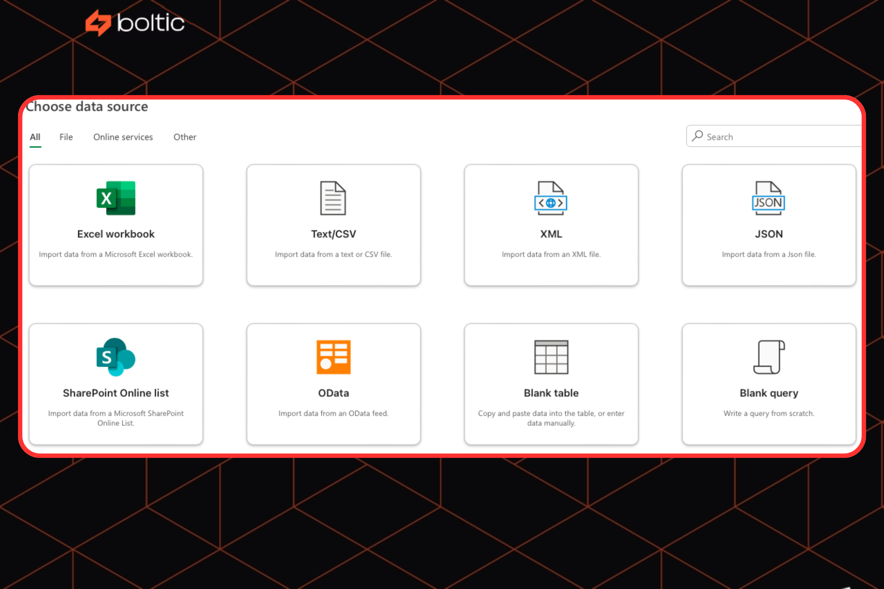This screenshot has width=884, height=589.
Task: Open the File tab
Action: tap(66, 137)
